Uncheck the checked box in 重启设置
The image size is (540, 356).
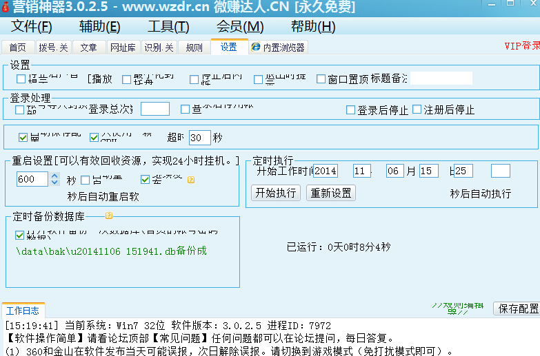(x=145, y=179)
